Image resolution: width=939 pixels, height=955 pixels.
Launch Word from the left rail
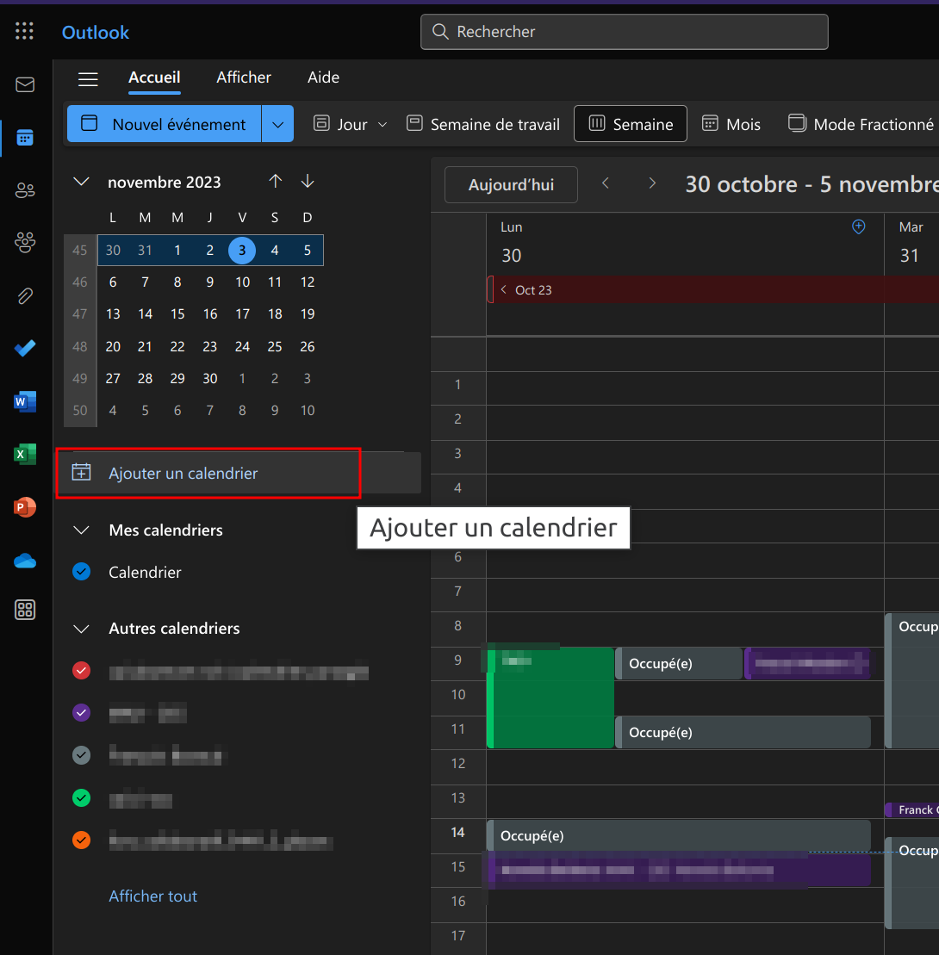coord(25,401)
